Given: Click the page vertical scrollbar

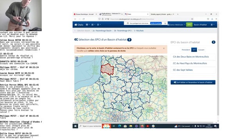Looking at the screenshot, I should click(218, 70).
